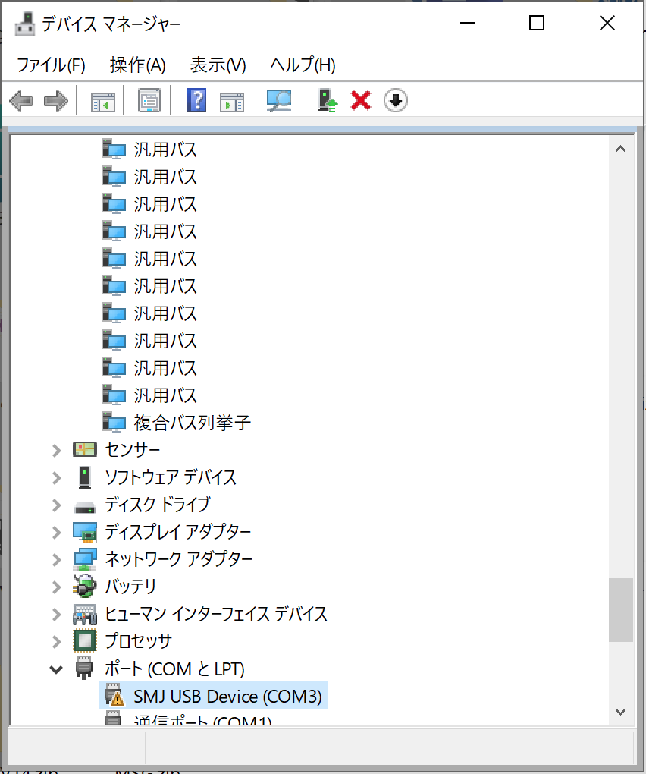Uninstall the device using the red X icon
The height and width of the screenshot is (774, 646).
(362, 100)
